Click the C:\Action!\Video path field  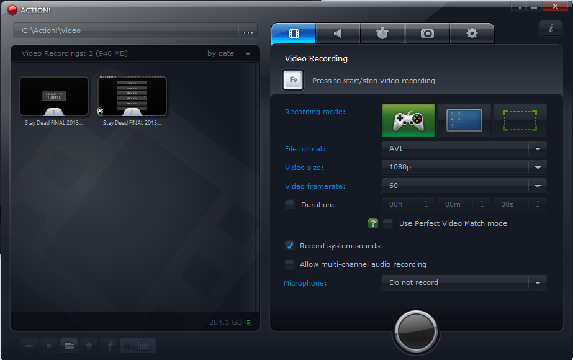click(x=125, y=30)
